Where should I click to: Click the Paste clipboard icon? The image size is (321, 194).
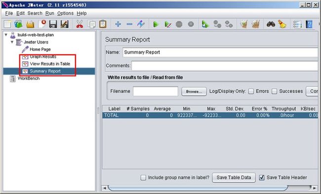click(x=103, y=24)
